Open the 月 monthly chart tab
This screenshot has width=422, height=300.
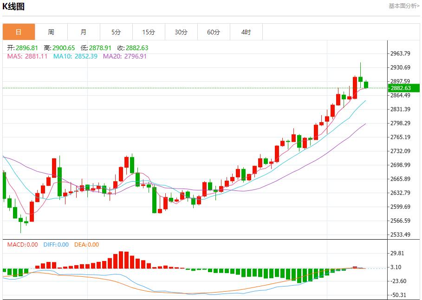(84, 32)
